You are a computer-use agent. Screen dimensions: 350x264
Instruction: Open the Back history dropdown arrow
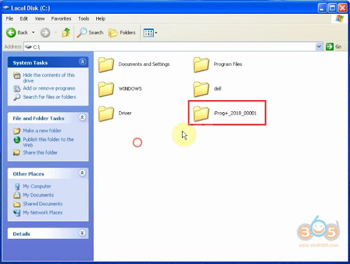[33, 33]
